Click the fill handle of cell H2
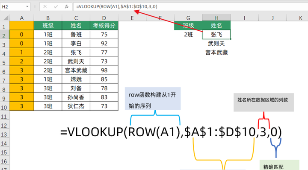 (x=231, y=39)
